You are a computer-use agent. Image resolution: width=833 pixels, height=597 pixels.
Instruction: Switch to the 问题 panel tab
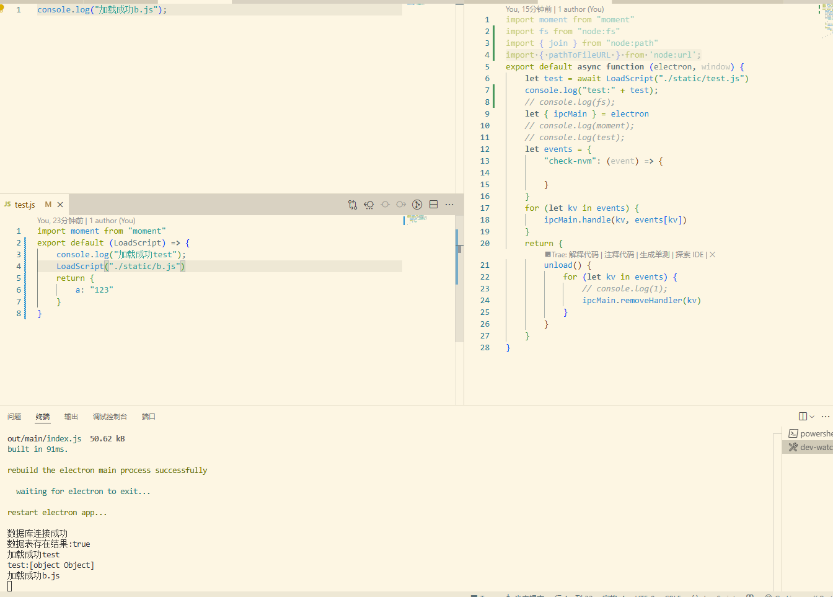(14, 417)
